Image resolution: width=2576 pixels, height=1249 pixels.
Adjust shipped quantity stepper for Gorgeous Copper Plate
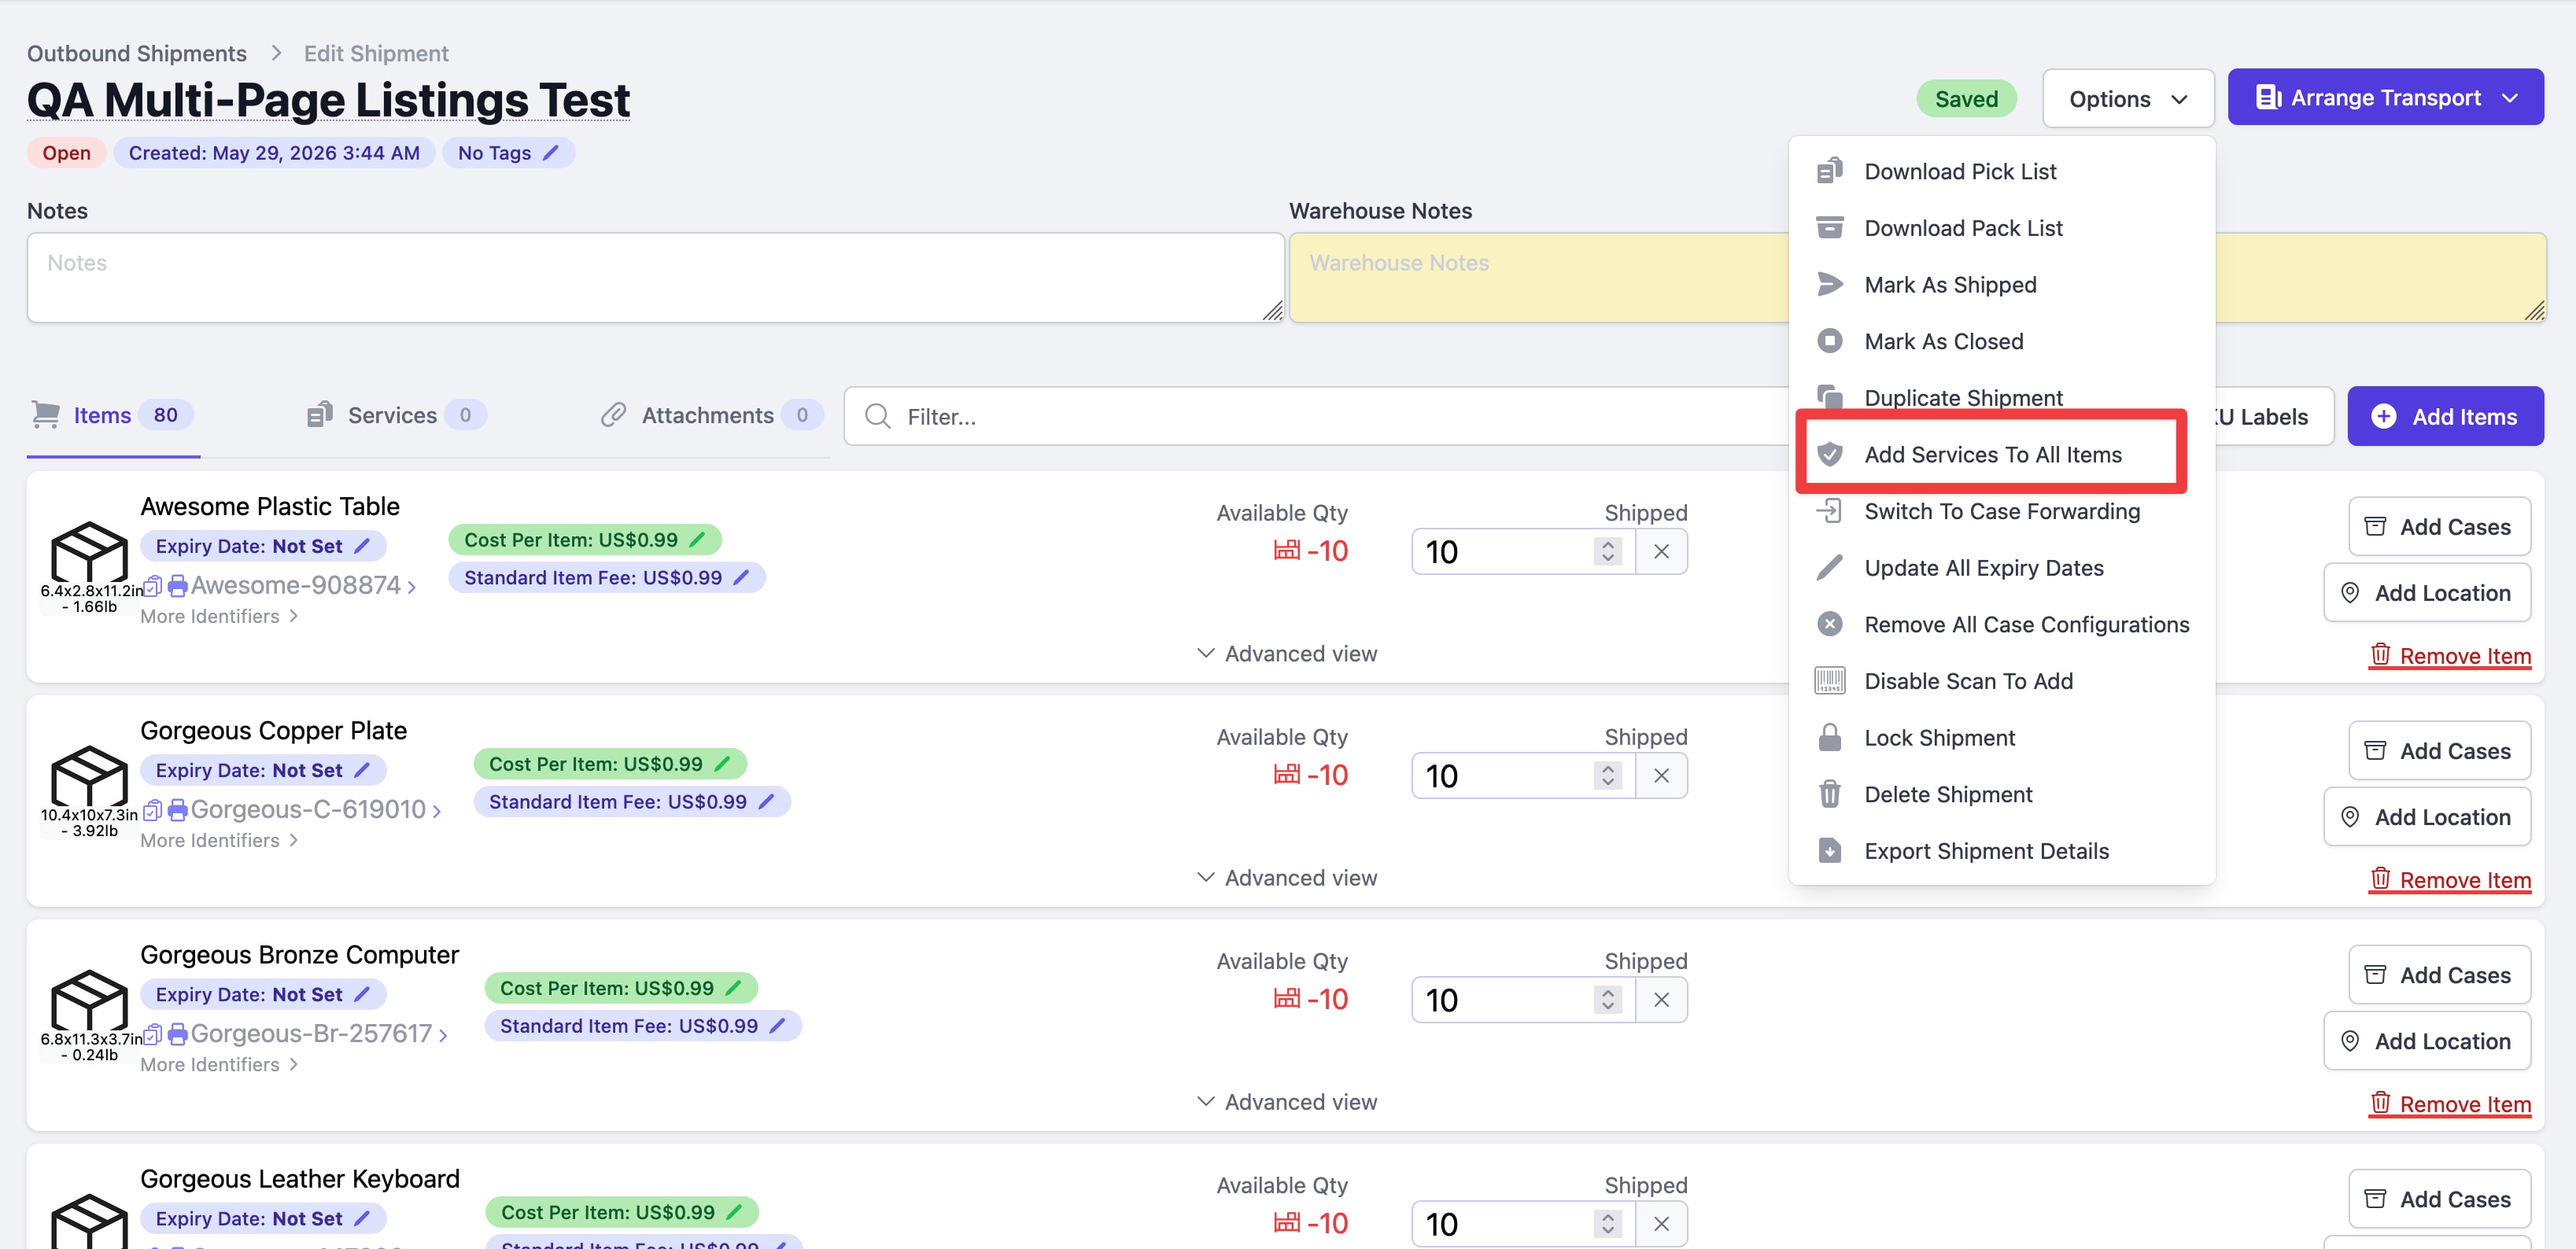point(1607,775)
